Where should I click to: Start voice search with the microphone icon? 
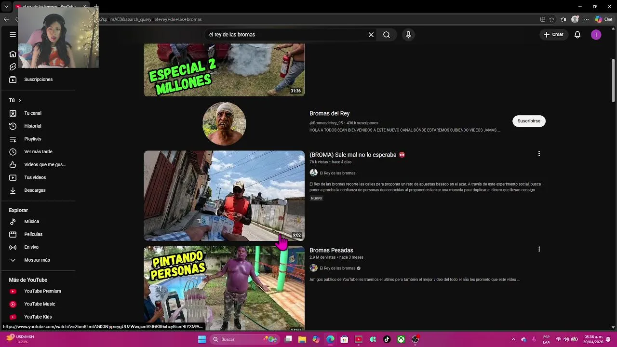(408, 35)
